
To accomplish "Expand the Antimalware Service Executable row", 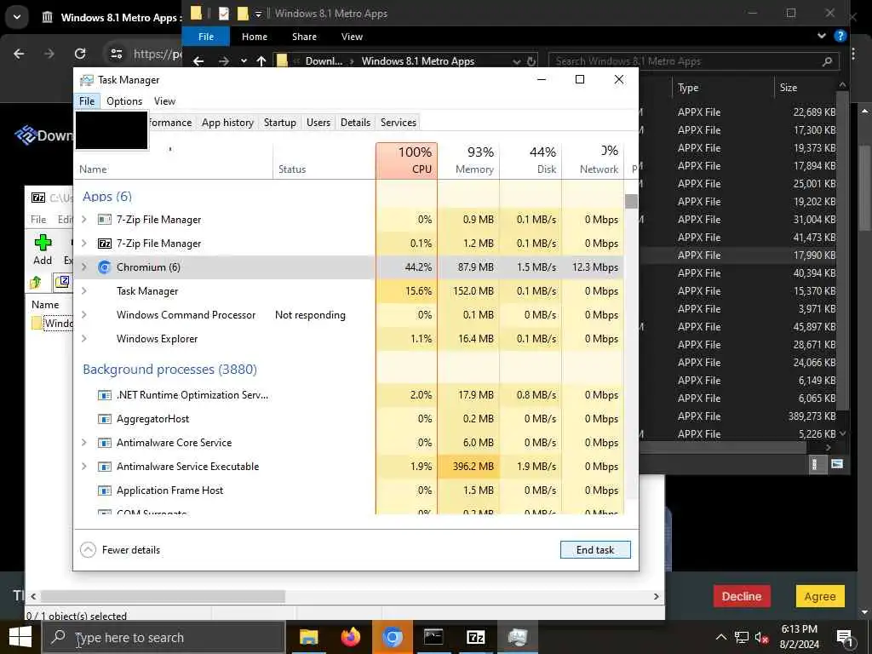I will 84,468.
